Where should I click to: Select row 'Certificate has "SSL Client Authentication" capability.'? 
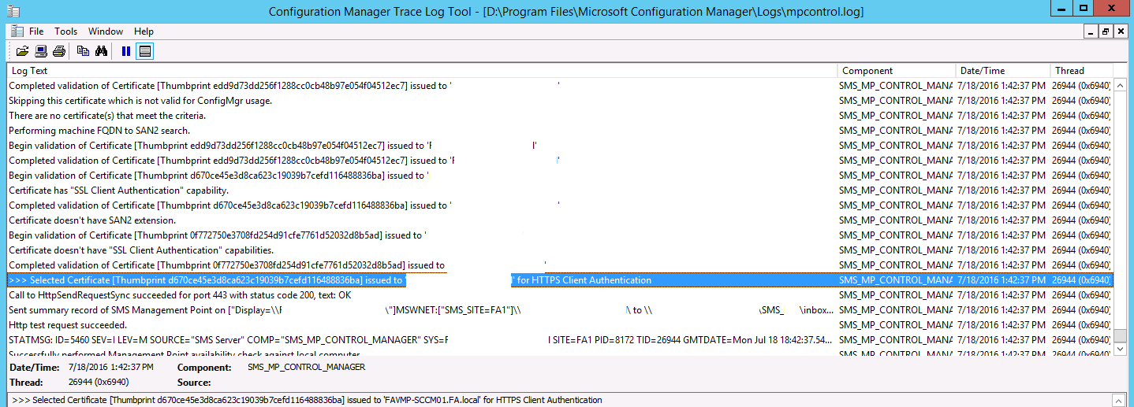tap(560, 191)
